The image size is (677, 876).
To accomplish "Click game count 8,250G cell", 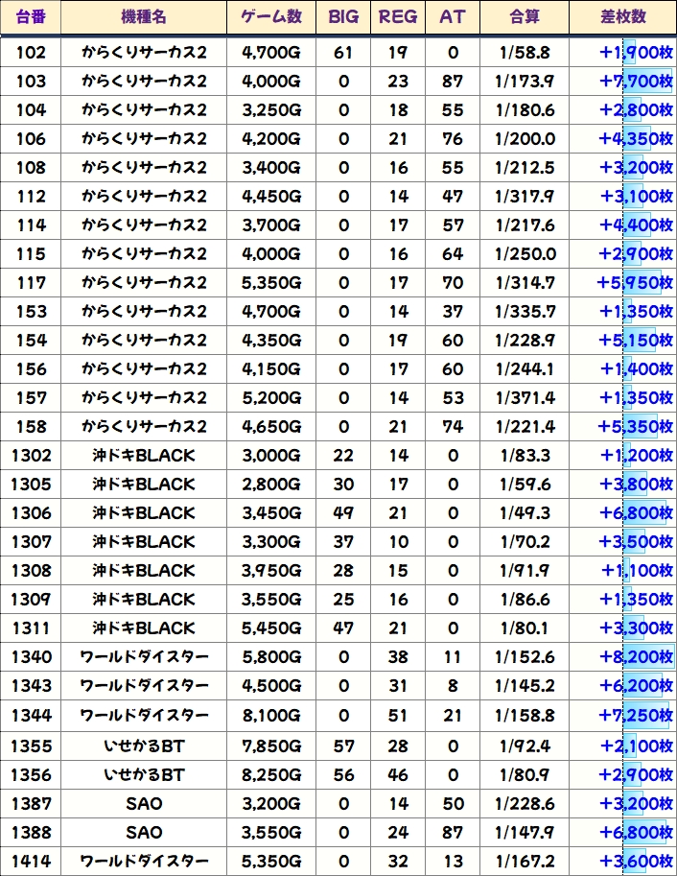I will 271,775.
